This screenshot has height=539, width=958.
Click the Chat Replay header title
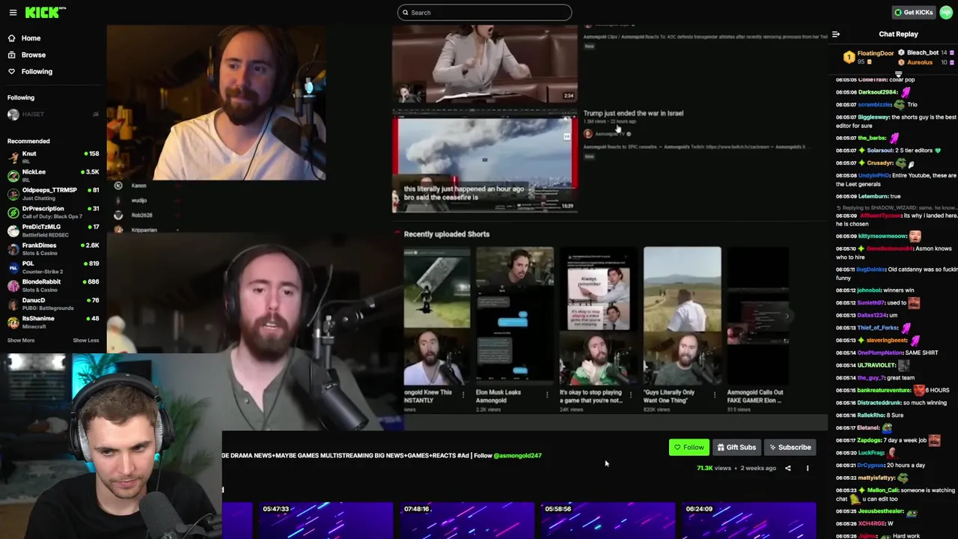pos(898,34)
